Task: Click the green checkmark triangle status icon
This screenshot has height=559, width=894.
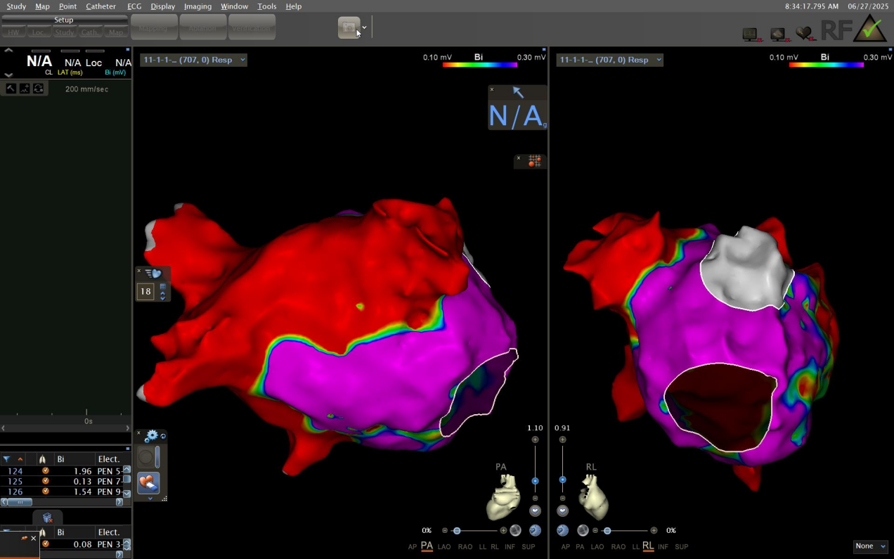Action: pos(872,30)
